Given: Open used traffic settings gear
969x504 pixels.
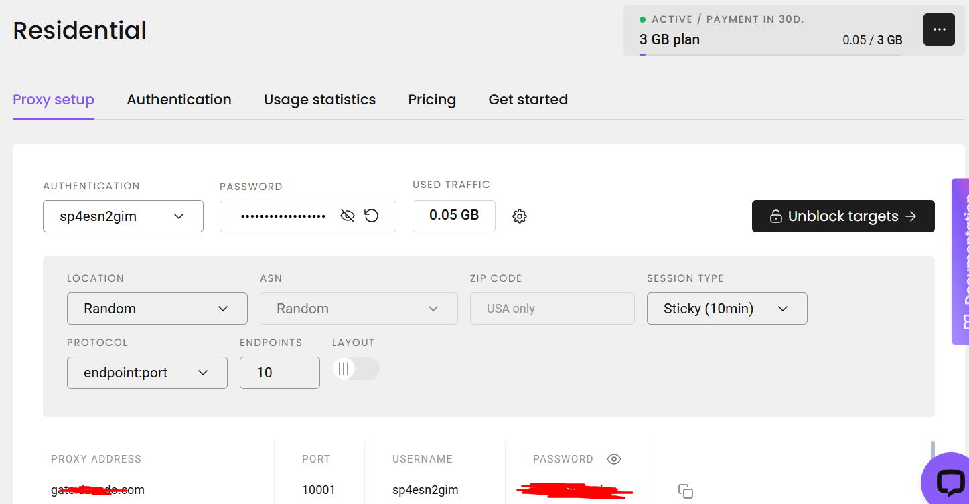Looking at the screenshot, I should 520,216.
